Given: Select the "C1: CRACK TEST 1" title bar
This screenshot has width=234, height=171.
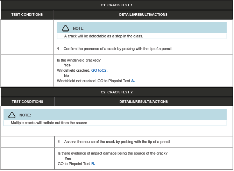Looking at the screenshot, I should 116,5.
